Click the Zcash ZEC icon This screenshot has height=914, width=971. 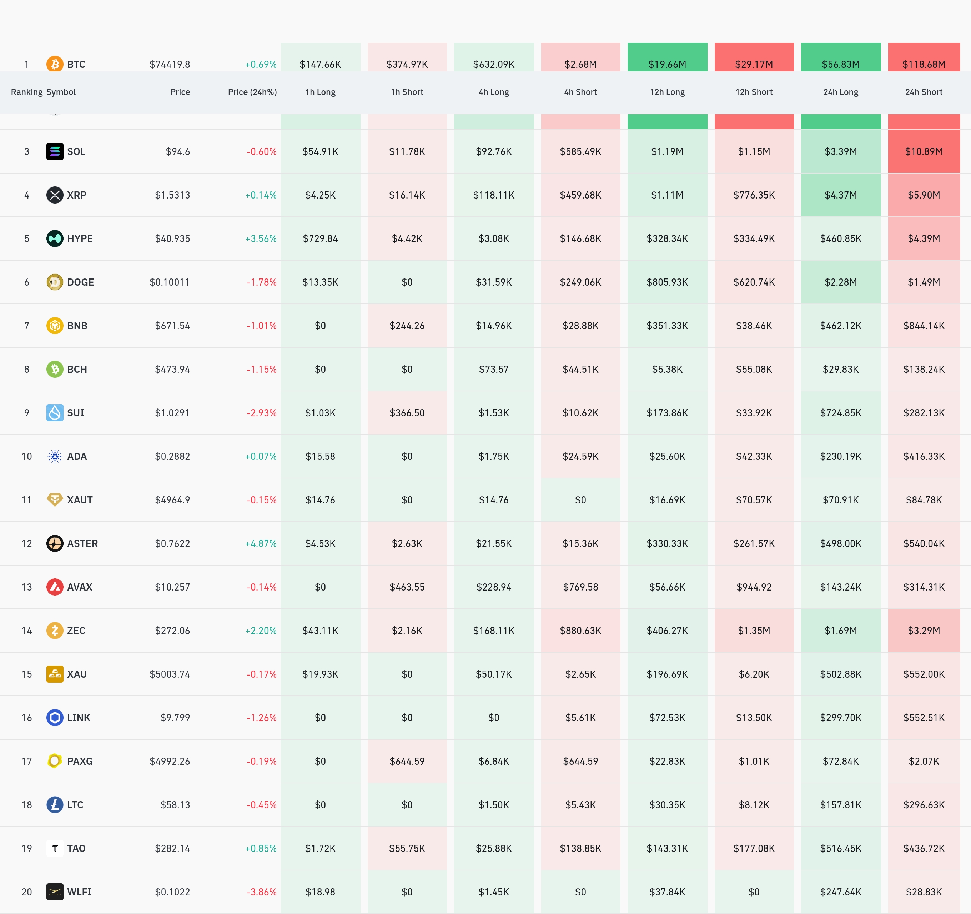[55, 631]
